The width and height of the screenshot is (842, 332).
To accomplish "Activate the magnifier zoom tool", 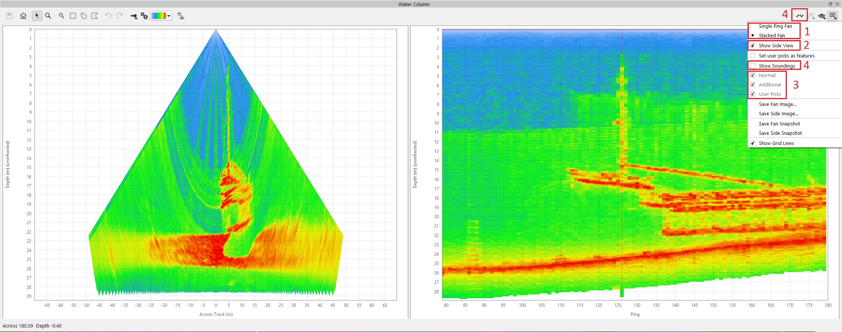I will (x=48, y=16).
